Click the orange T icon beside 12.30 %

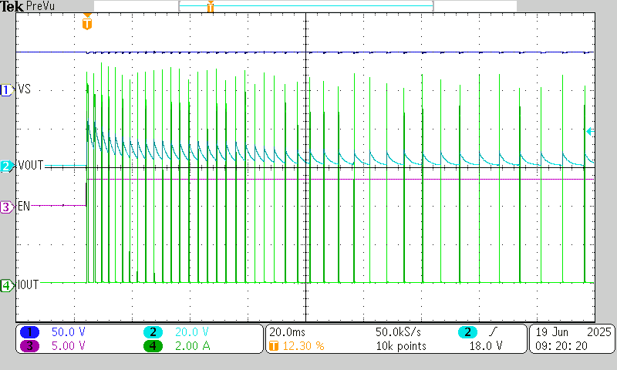point(273,346)
